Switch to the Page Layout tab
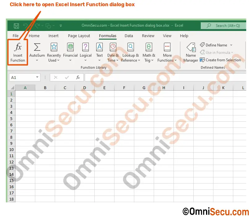Image resolution: width=249 pixels, height=216 pixels. (x=79, y=36)
